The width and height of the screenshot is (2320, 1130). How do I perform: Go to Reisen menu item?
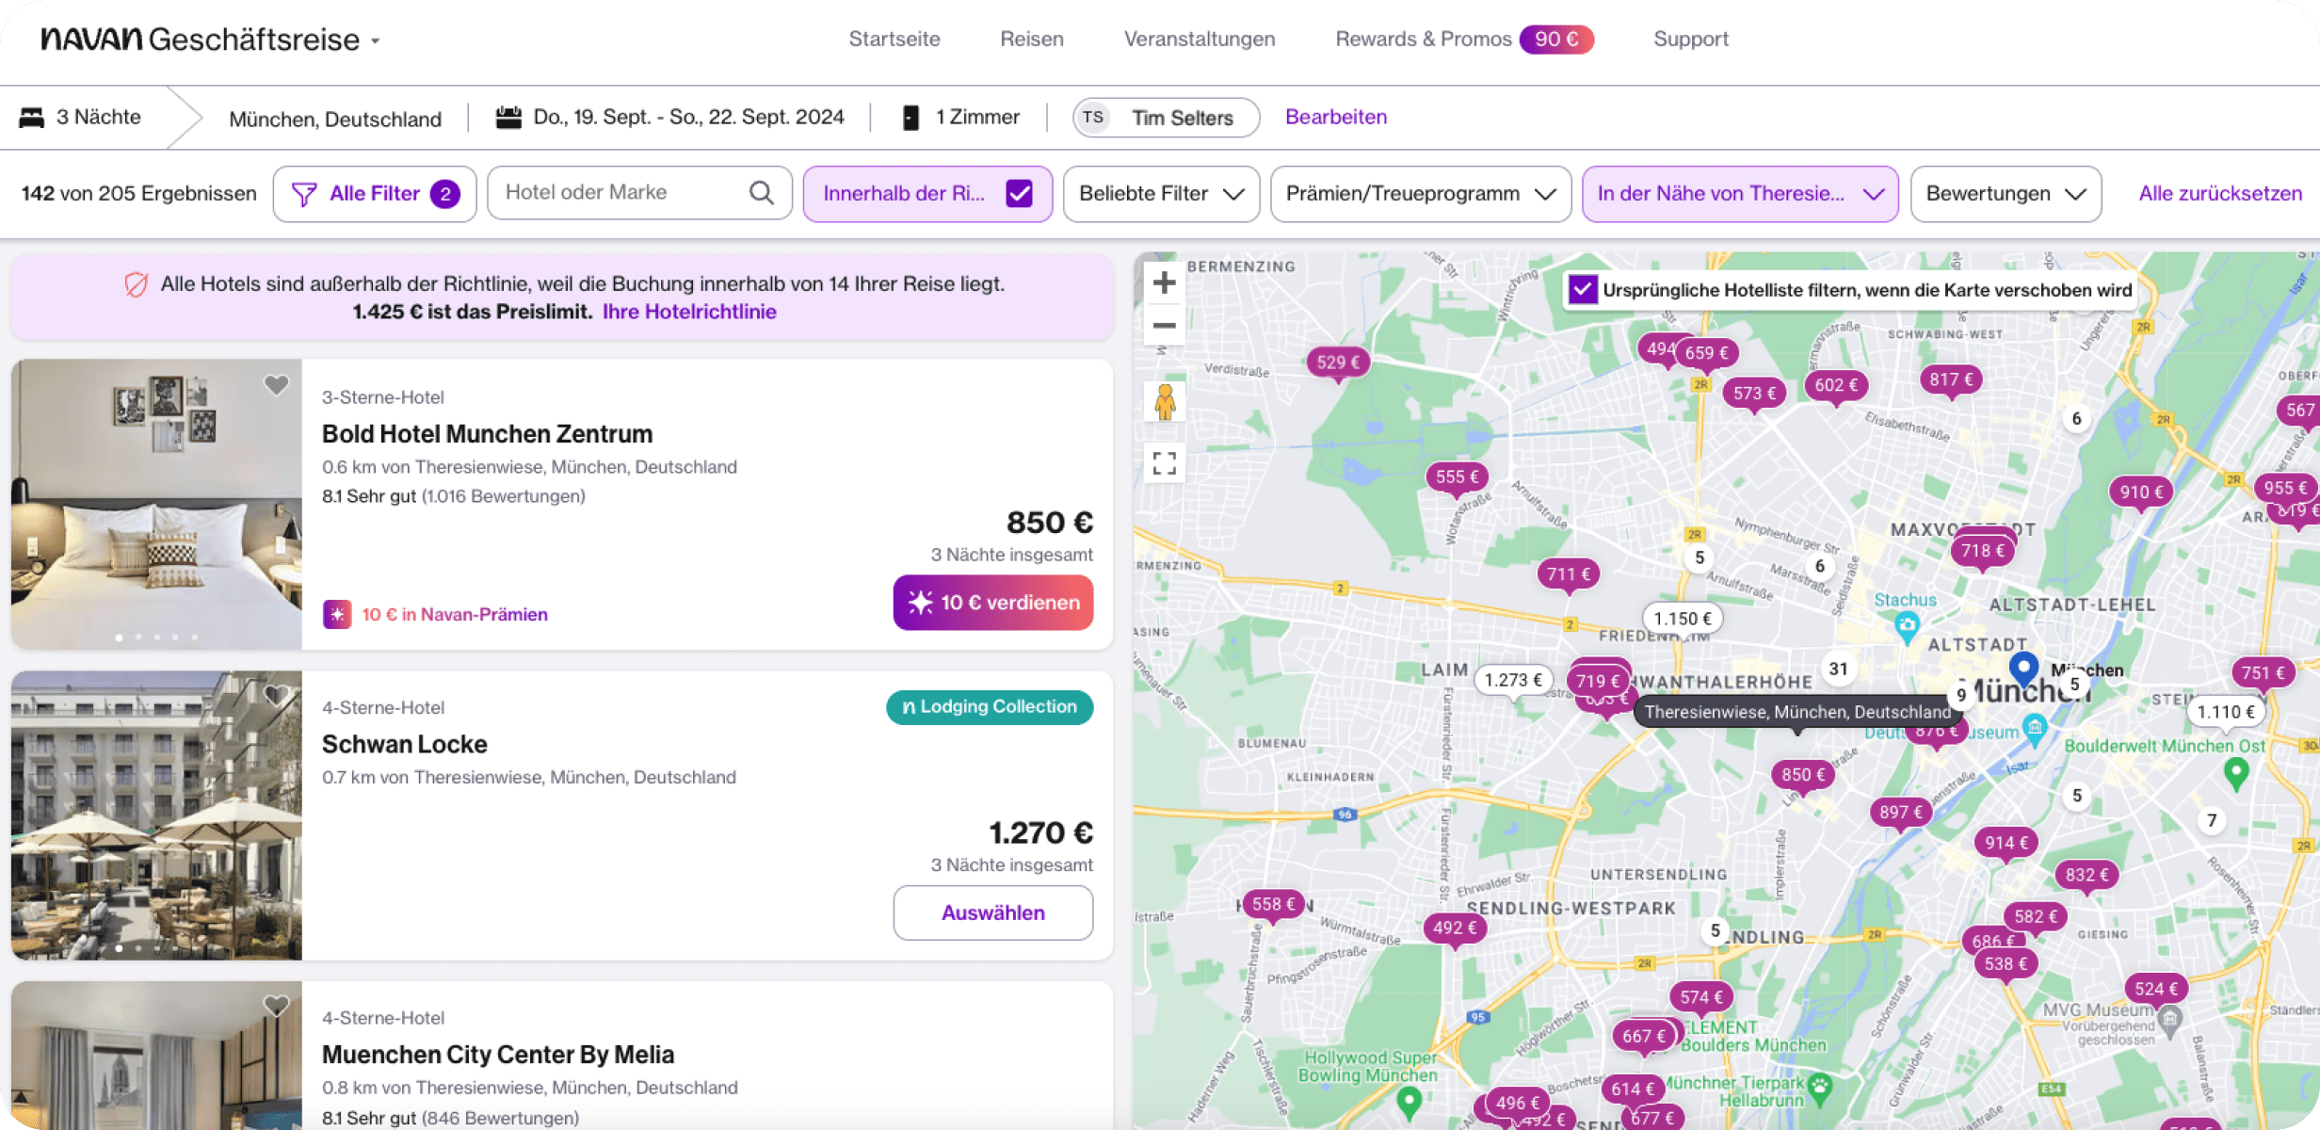(x=1032, y=40)
